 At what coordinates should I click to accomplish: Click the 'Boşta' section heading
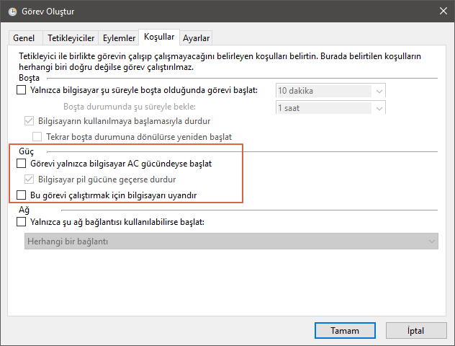coord(29,78)
